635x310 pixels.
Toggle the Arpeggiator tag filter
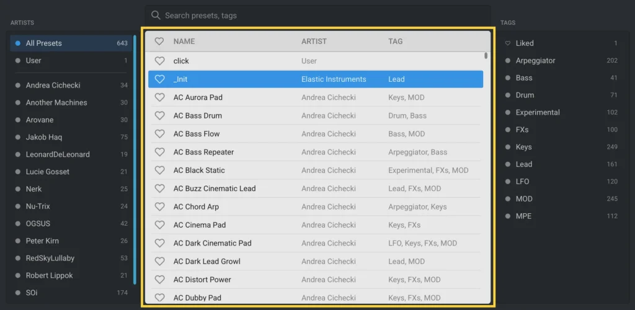click(562, 61)
